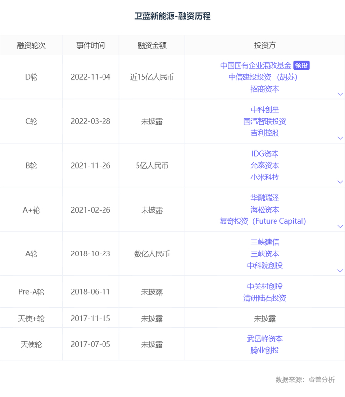Viewport: 345px width, 397px height.
Task: Open IDG资本 investor link
Action: pos(265,154)
